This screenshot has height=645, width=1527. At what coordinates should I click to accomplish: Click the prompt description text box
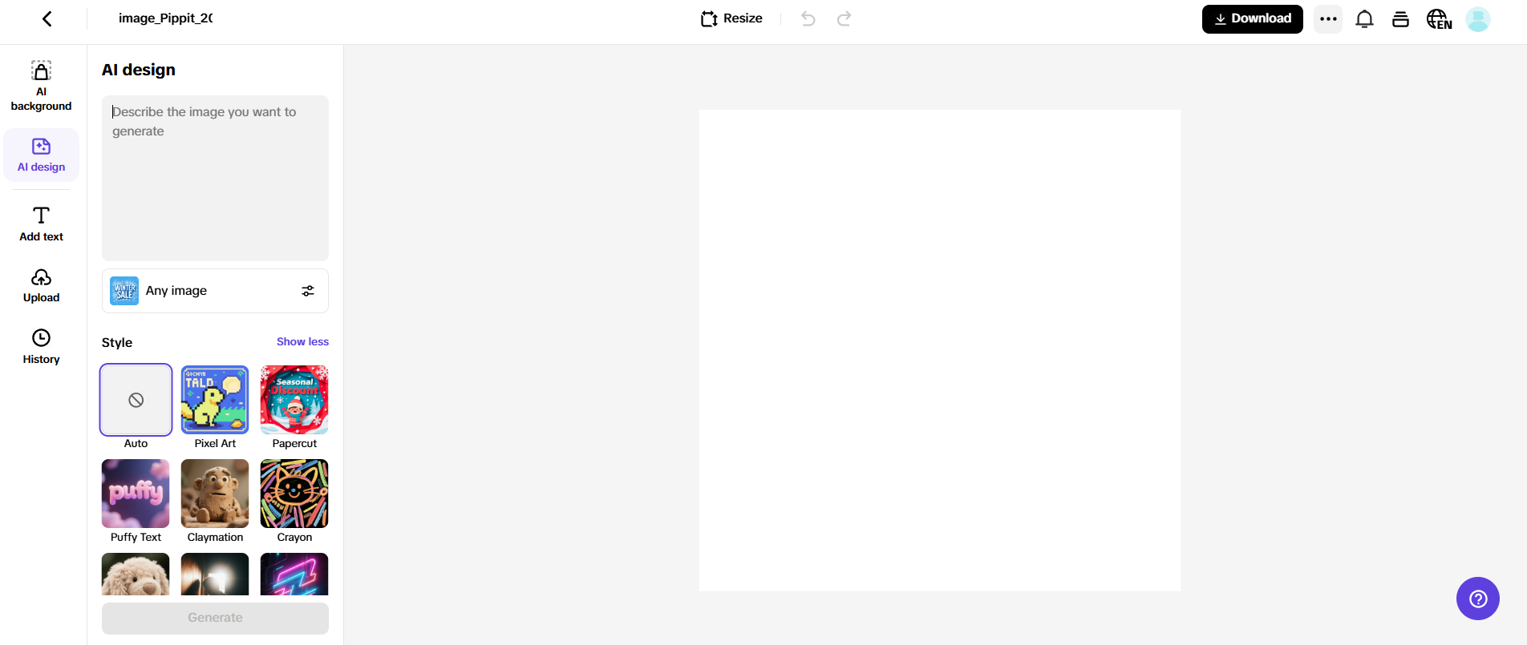[215, 178]
